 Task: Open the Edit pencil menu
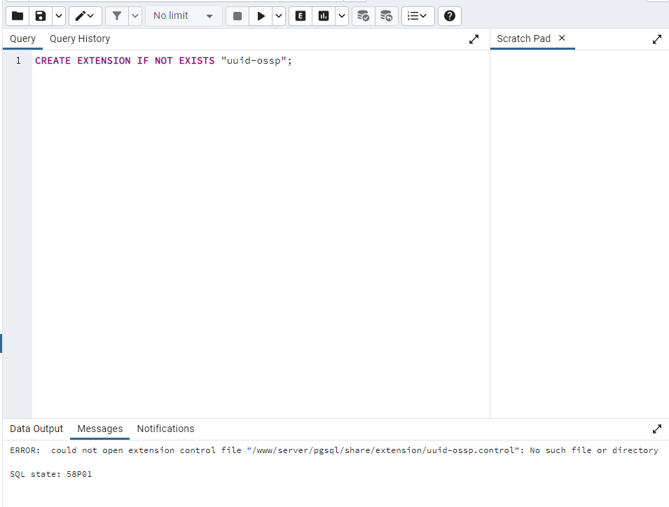tap(85, 16)
